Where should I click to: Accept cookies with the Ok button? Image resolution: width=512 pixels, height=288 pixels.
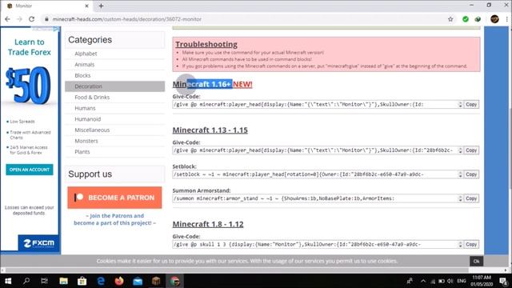[x=477, y=261]
